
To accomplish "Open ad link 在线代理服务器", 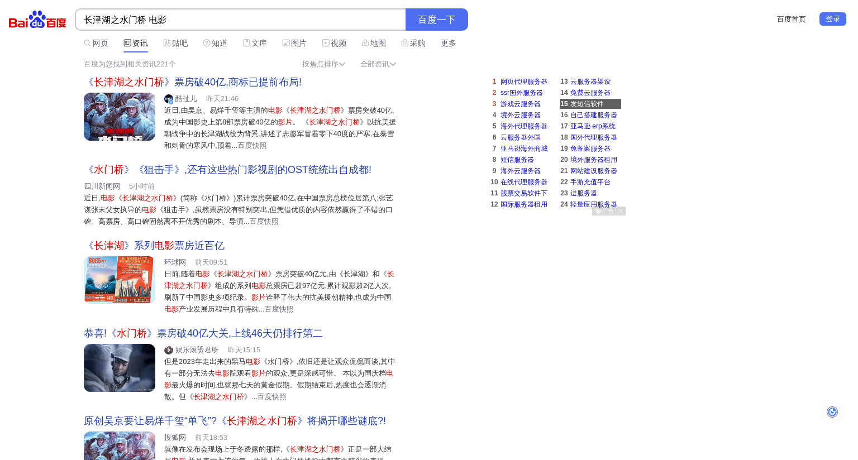I will pos(524,182).
